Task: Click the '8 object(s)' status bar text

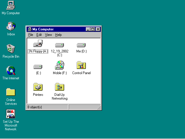Action: pyautogui.click(x=35, y=107)
